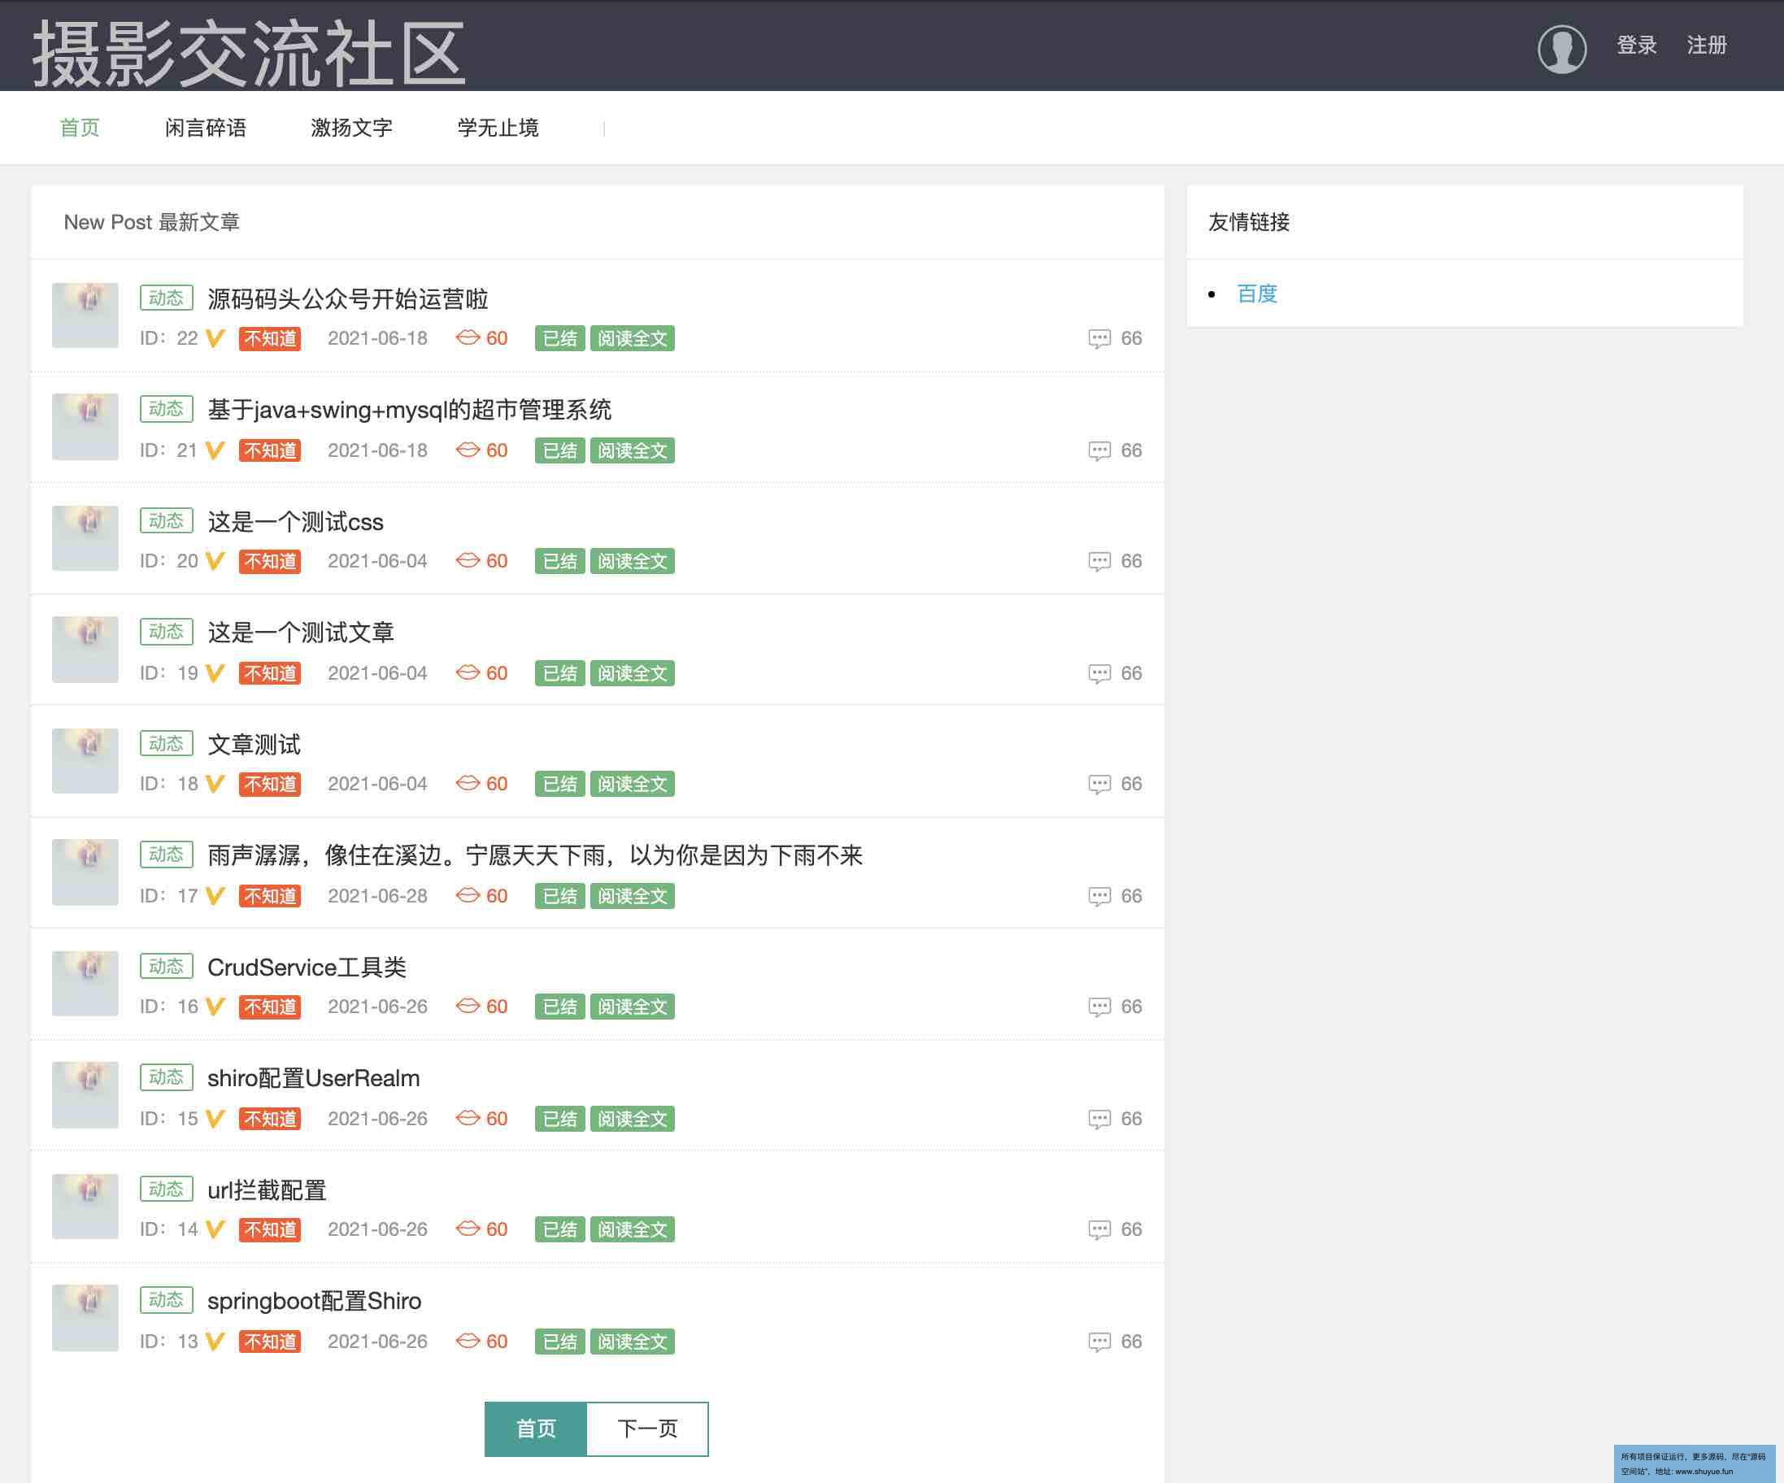The image size is (1784, 1483).
Task: Click the comment icon on post ID 13
Action: 1099,1342
